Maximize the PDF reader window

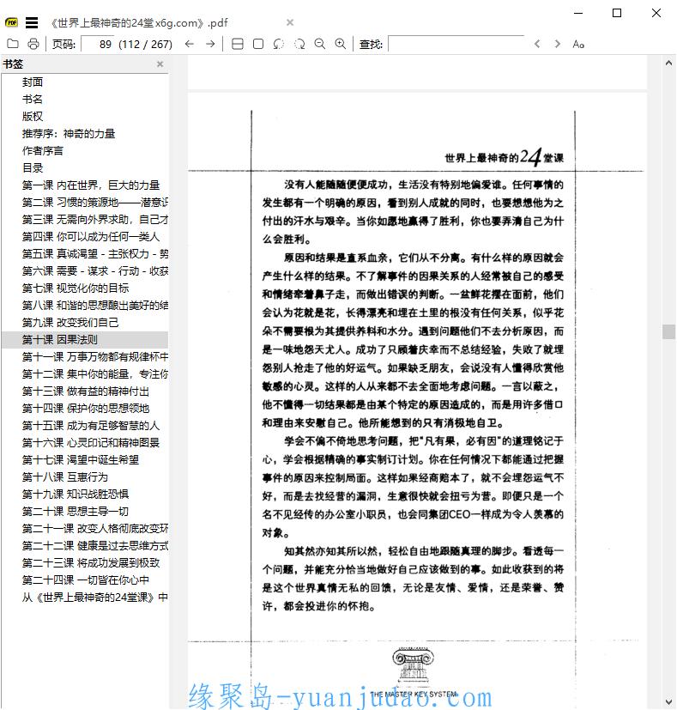[617, 13]
